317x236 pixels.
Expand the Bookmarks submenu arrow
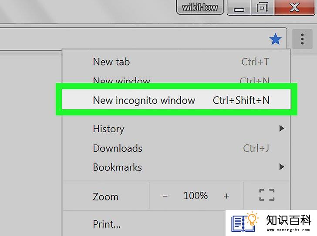pos(281,167)
